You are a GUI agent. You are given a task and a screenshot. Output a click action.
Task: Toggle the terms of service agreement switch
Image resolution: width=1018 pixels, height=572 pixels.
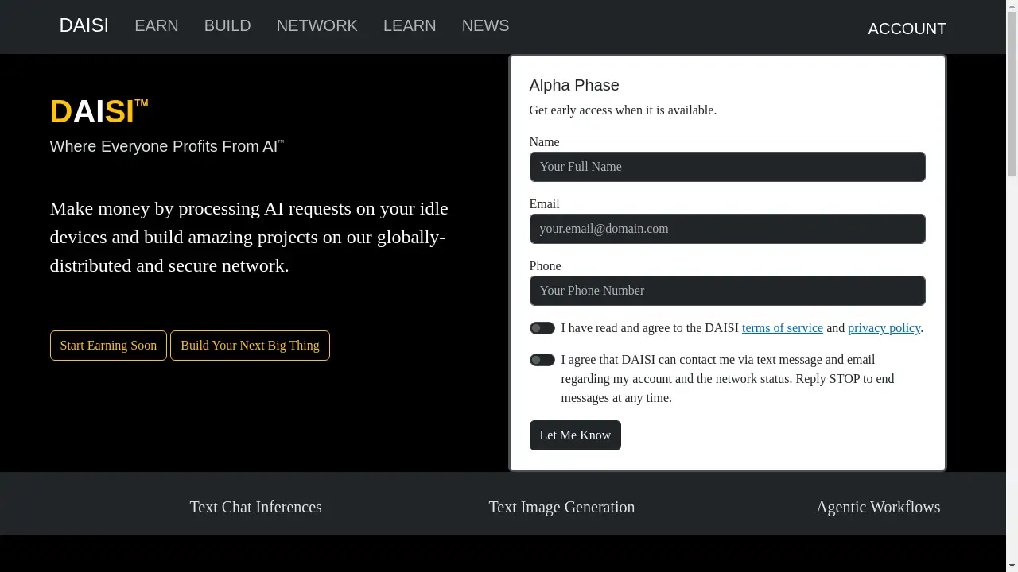542,328
